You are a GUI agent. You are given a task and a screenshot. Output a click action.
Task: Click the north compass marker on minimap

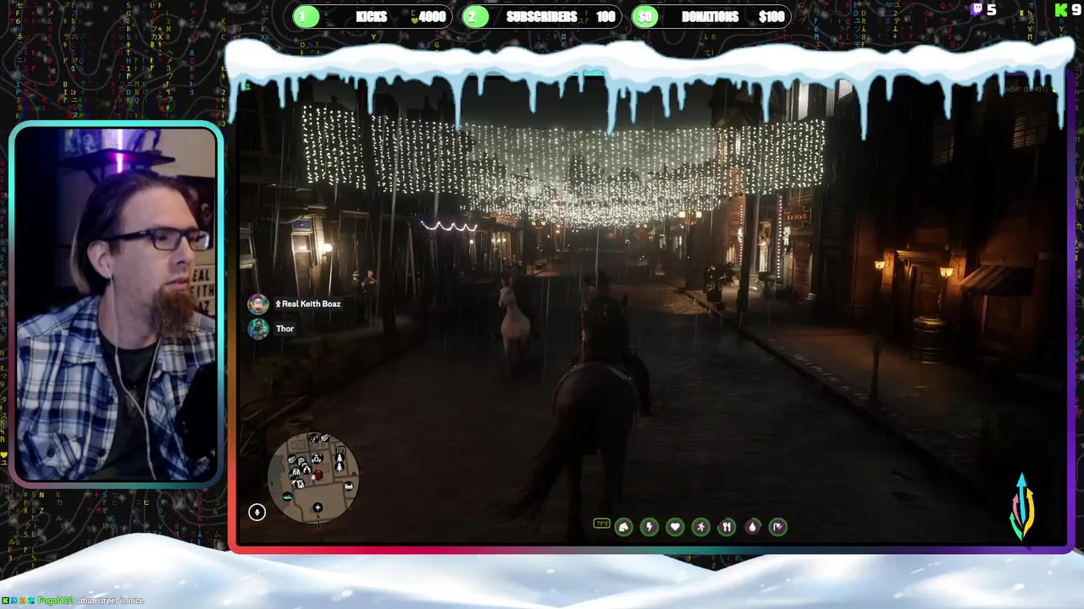318,507
